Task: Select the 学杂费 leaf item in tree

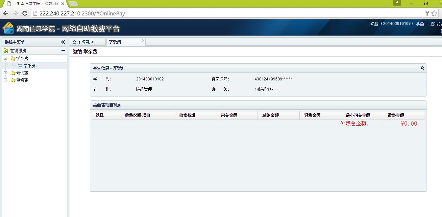Action: (29, 66)
